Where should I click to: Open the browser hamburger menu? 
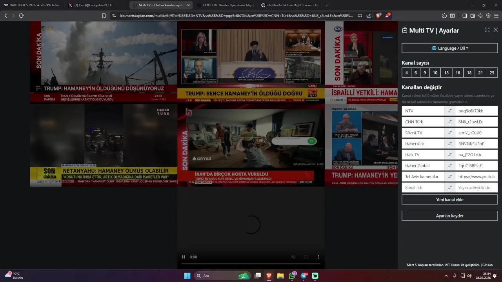496,16
